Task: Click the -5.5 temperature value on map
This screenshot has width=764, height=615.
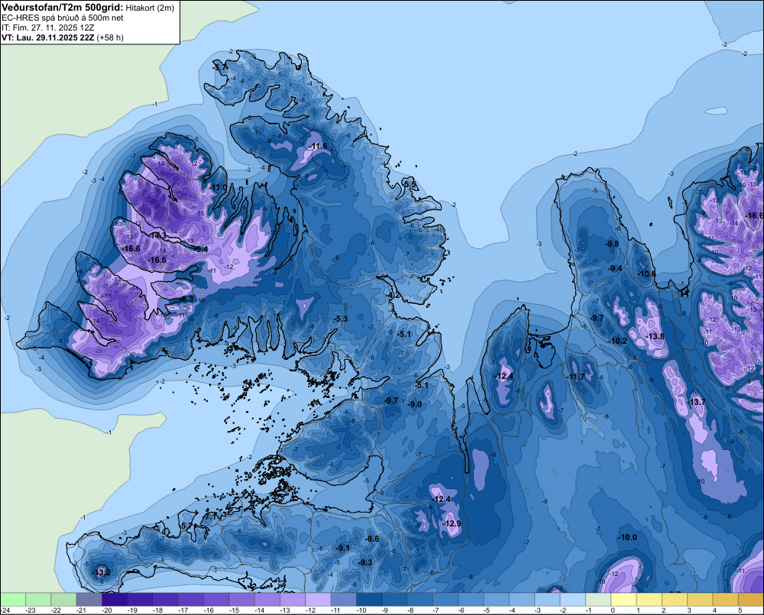Action: click(410, 184)
